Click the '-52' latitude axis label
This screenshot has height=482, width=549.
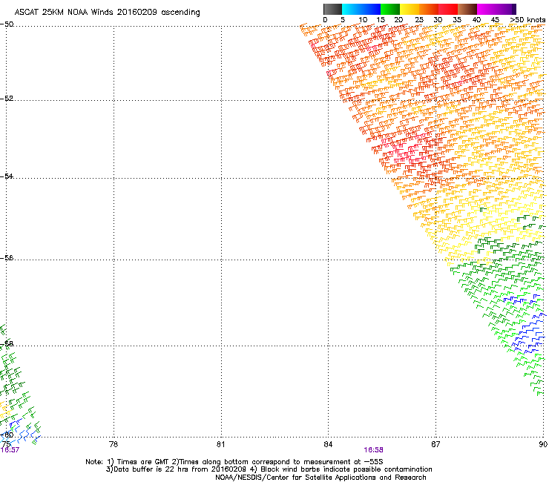[x=7, y=99]
